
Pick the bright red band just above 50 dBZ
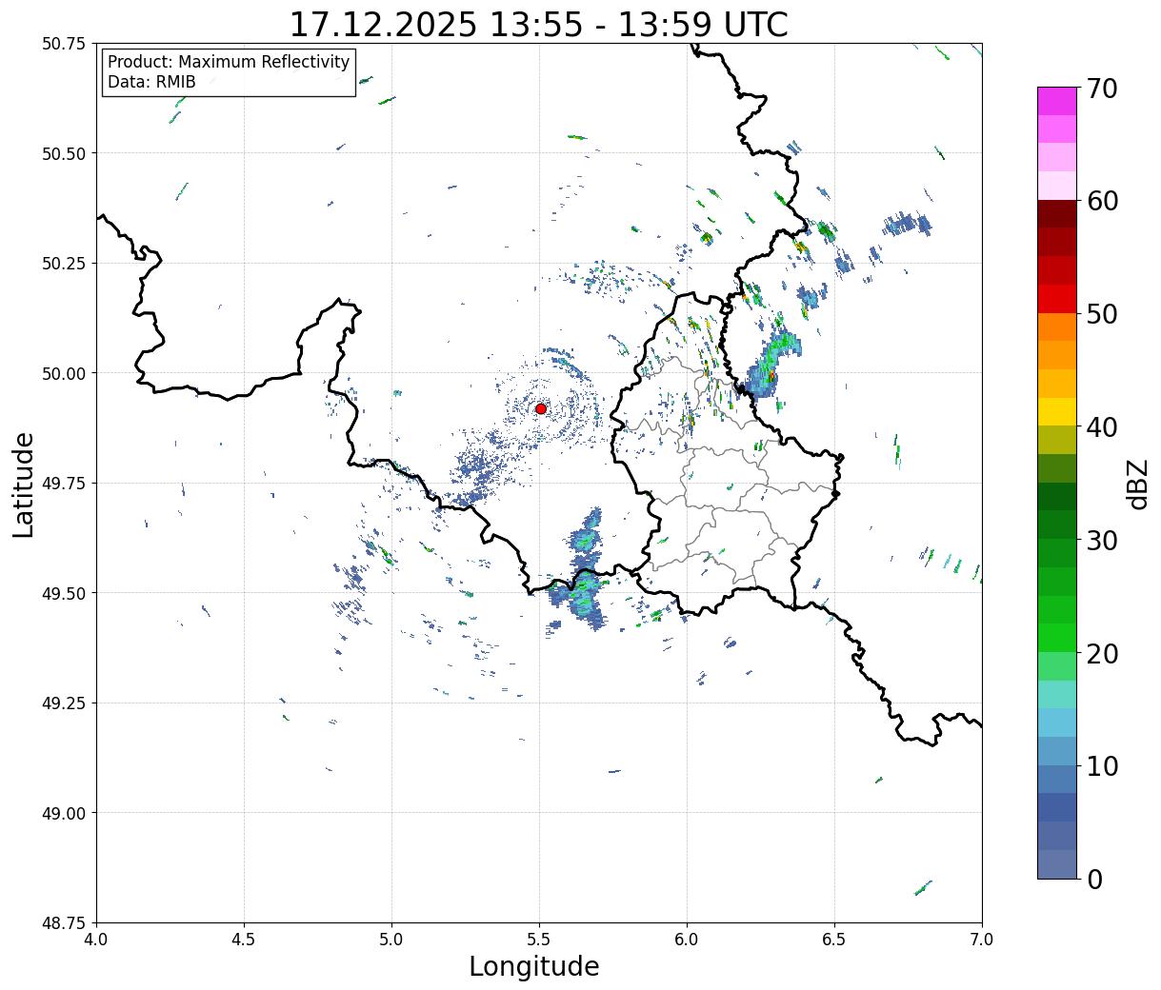tap(1057, 298)
